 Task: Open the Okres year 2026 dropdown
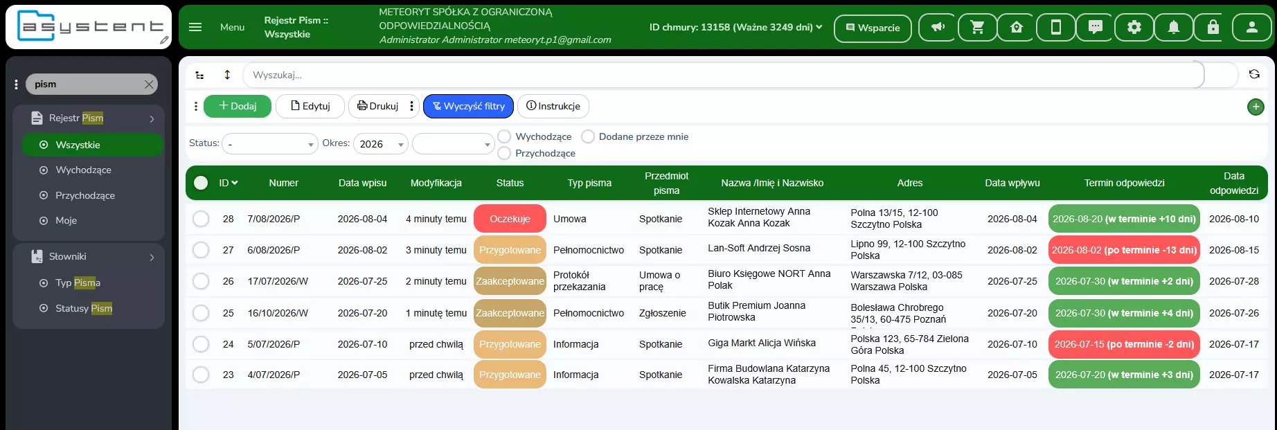(381, 144)
